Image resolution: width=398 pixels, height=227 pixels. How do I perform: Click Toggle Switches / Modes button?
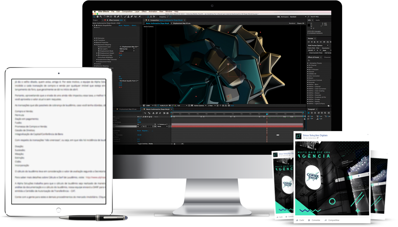tap(145, 144)
